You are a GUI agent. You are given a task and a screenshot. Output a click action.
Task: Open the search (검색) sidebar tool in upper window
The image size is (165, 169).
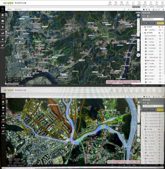tap(2, 9)
